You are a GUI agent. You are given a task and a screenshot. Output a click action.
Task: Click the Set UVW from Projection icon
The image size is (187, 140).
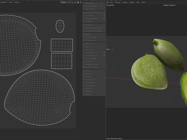(x=84, y=13)
